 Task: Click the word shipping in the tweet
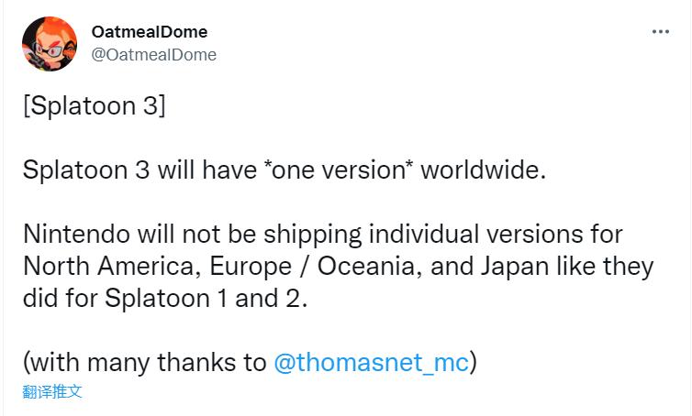tap(312, 234)
